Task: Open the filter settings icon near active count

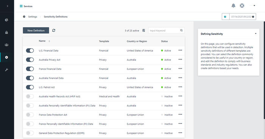Action: click(x=143, y=30)
